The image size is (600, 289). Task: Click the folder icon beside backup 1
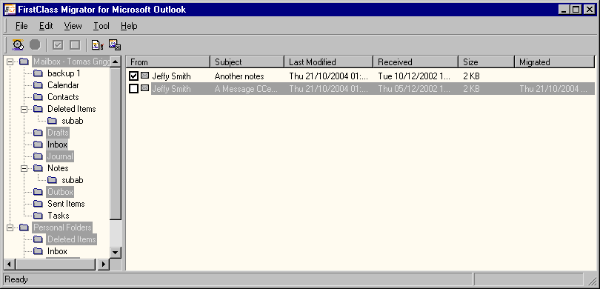tap(38, 73)
